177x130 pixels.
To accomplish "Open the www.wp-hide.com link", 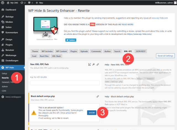I will click(x=160, y=18).
